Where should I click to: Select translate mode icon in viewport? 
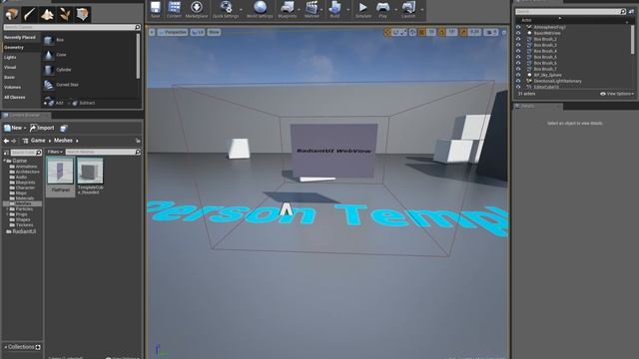(x=387, y=32)
